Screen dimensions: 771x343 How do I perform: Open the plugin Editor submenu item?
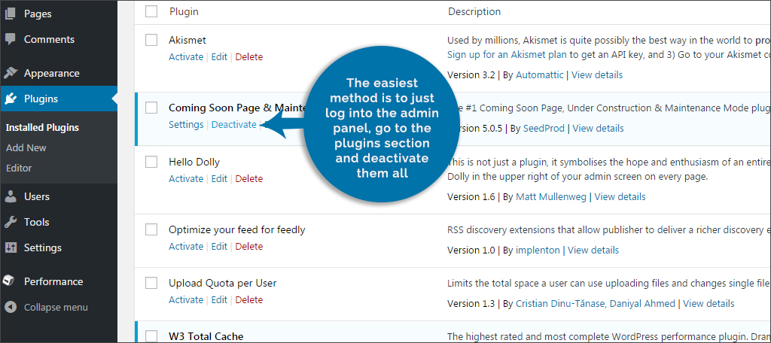tap(19, 168)
